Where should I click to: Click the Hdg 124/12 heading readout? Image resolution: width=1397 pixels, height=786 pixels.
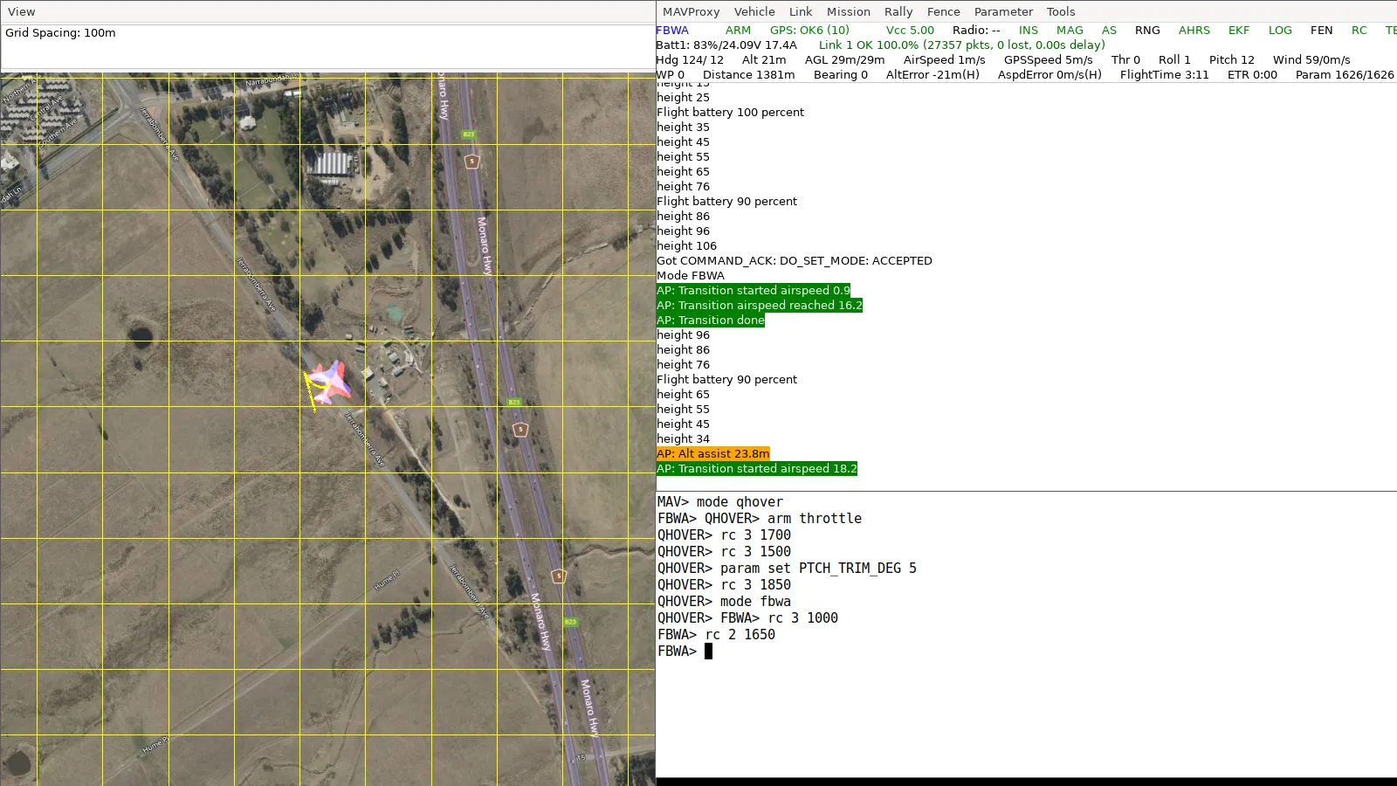[x=690, y=59]
